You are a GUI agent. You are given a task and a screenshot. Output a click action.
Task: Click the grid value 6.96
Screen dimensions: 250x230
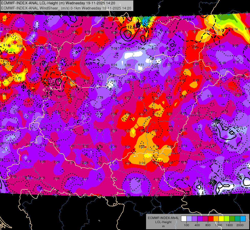[x=210, y=96]
